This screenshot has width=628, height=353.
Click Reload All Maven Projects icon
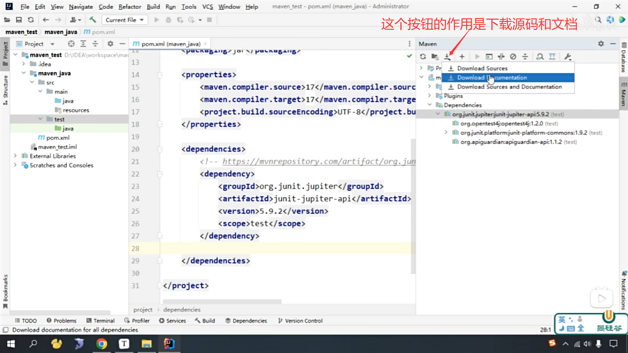pos(423,57)
